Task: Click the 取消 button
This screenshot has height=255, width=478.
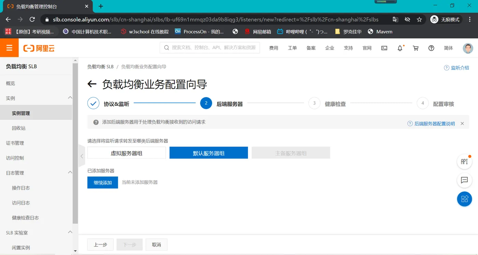Action: (x=156, y=244)
